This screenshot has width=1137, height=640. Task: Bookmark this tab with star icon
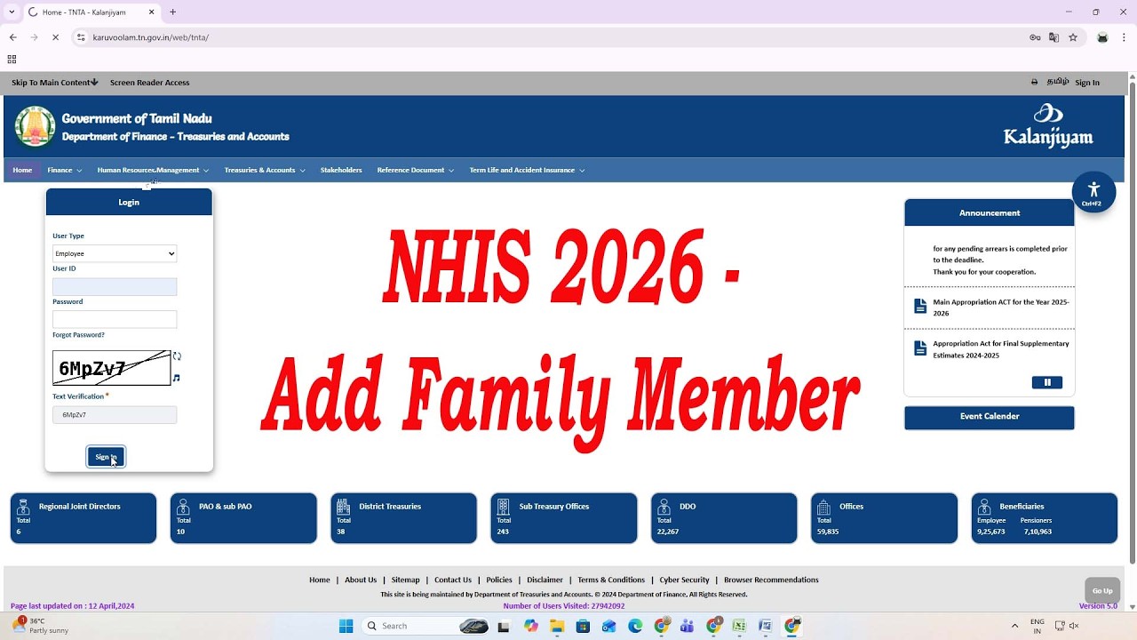point(1073,37)
